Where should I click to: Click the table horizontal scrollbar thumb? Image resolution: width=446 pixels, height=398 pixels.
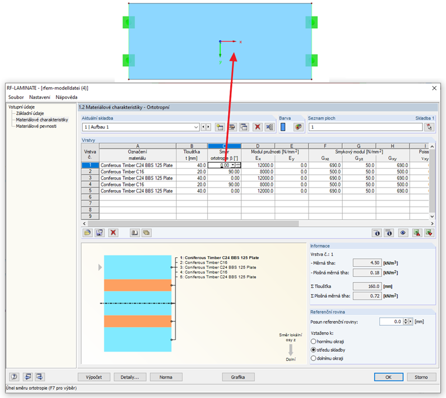point(193,223)
